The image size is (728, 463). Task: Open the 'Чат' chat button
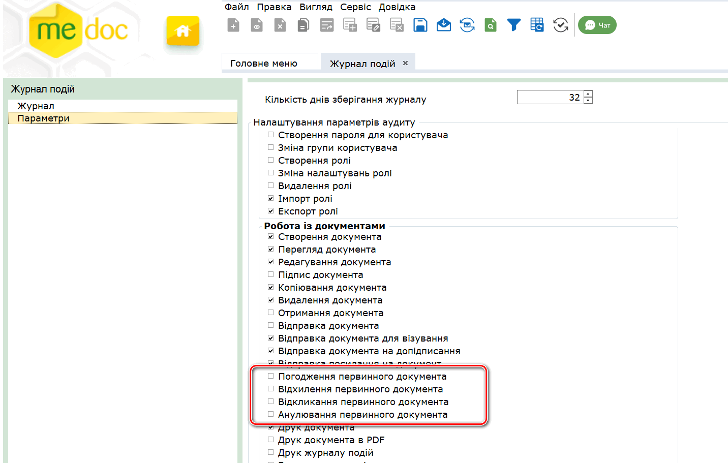click(597, 25)
